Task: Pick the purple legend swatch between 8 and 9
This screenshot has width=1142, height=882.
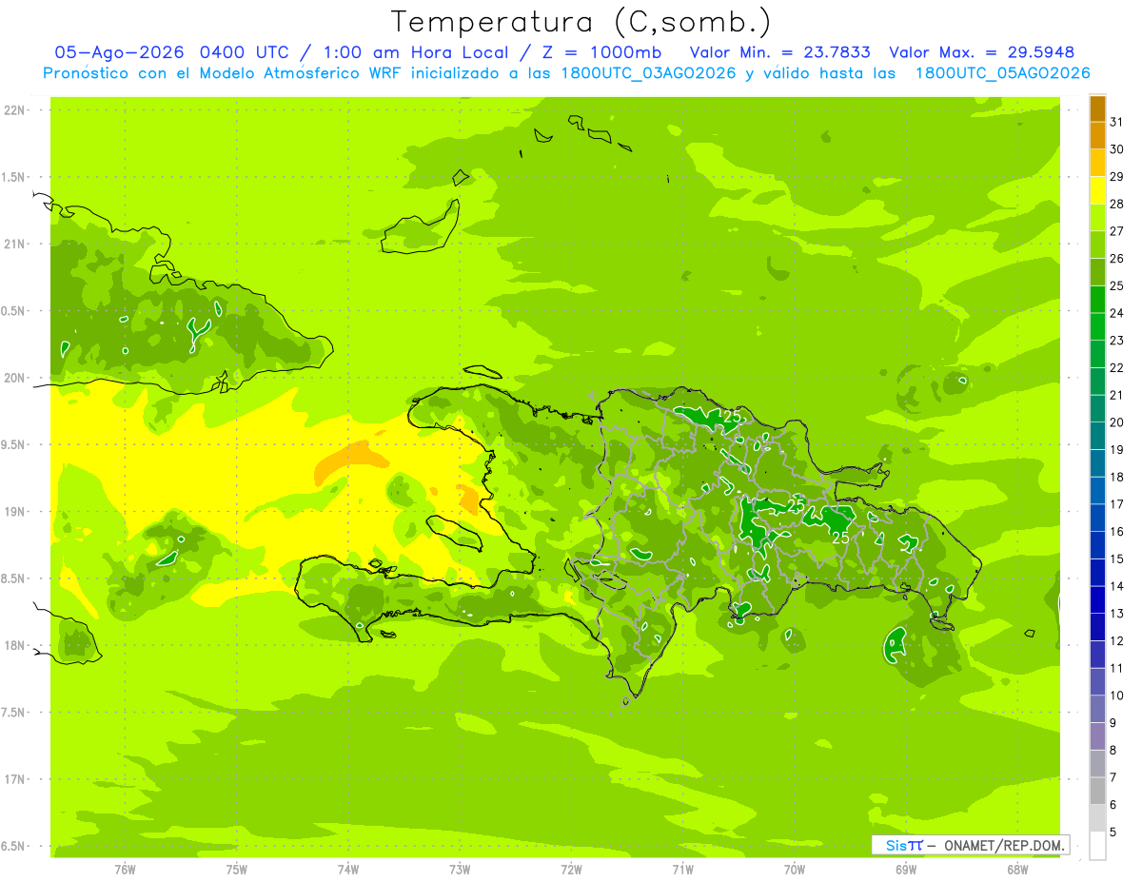Action: click(1097, 736)
